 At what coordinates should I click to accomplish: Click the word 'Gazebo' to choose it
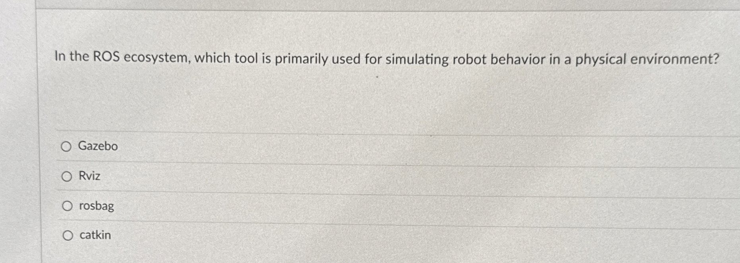tap(98, 146)
